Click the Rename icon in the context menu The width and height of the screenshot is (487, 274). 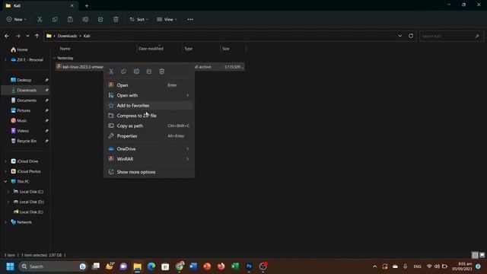(136, 72)
